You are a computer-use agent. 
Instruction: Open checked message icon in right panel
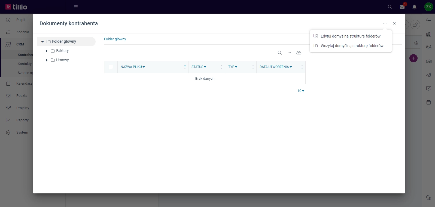428,88
